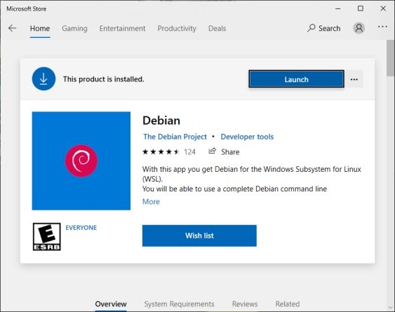The image size is (395, 312).
Task: Expand description with More link
Action: pyautogui.click(x=151, y=201)
